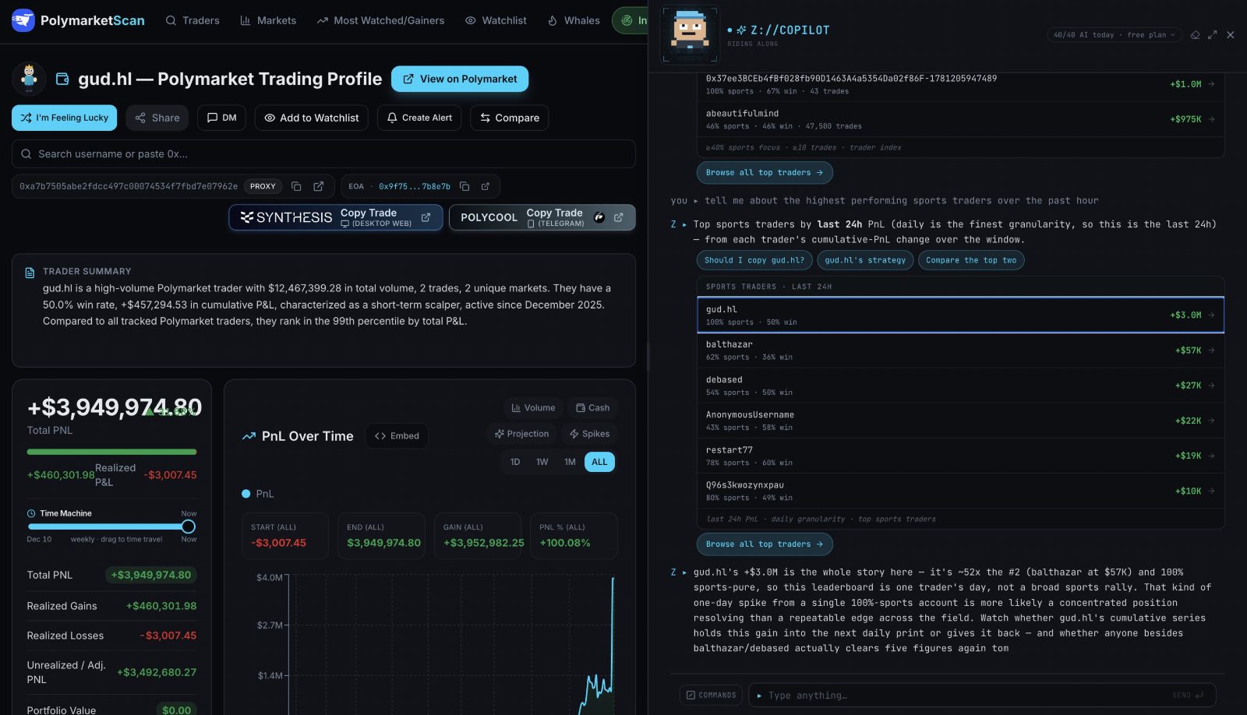The width and height of the screenshot is (1247, 715).
Task: Toggle the Spikes overlay
Action: (589, 434)
